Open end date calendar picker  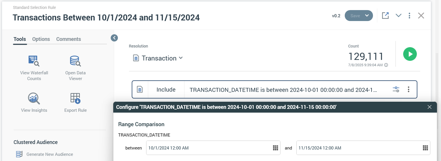tap(425, 148)
